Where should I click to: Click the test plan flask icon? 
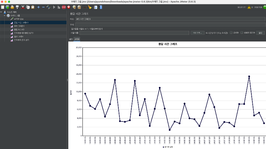point(5,12)
